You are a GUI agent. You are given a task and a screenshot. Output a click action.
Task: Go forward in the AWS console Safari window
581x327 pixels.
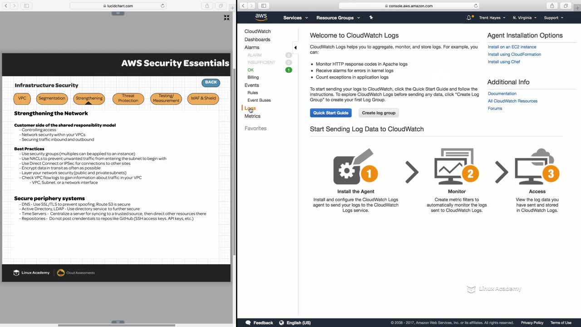(x=252, y=6)
